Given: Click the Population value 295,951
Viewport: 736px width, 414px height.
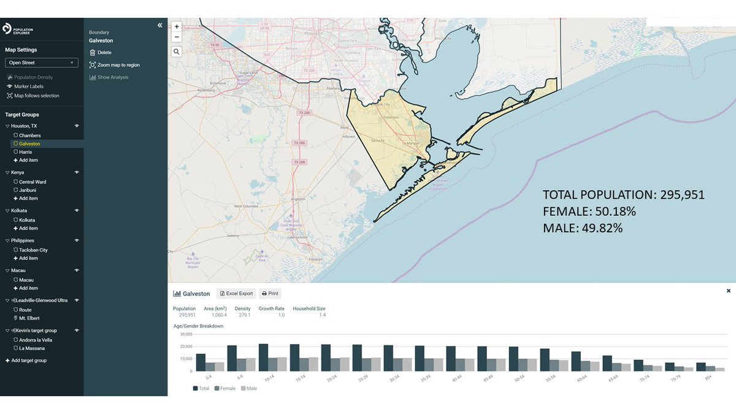Looking at the screenshot, I should 186,315.
